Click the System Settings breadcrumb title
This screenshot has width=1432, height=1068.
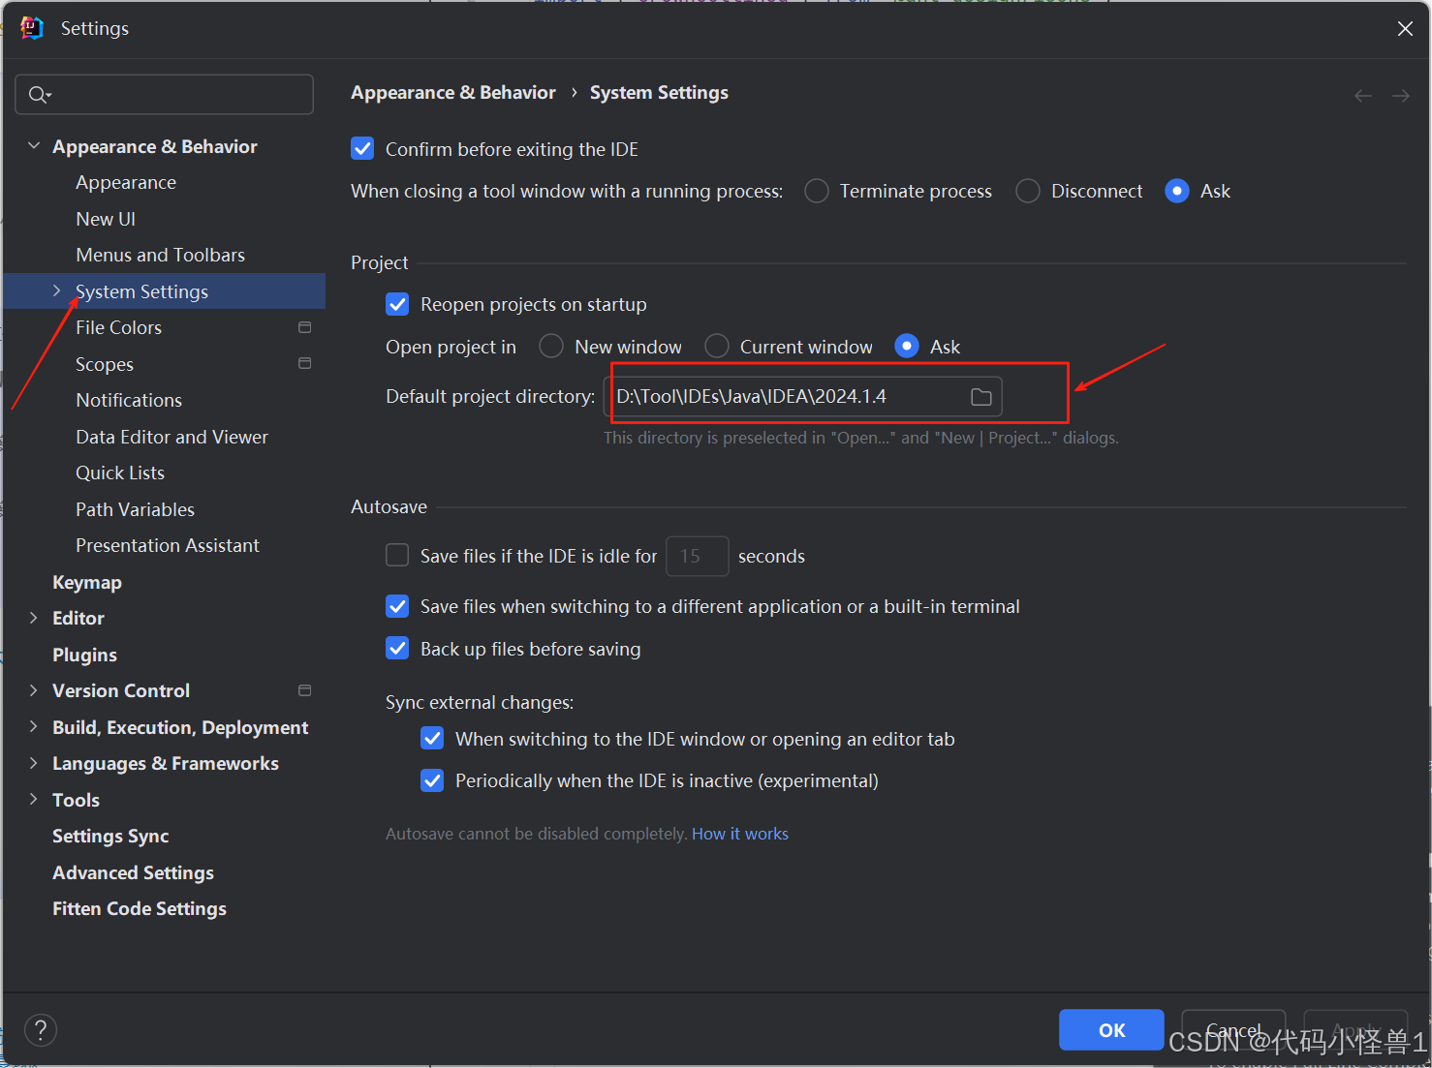659,92
